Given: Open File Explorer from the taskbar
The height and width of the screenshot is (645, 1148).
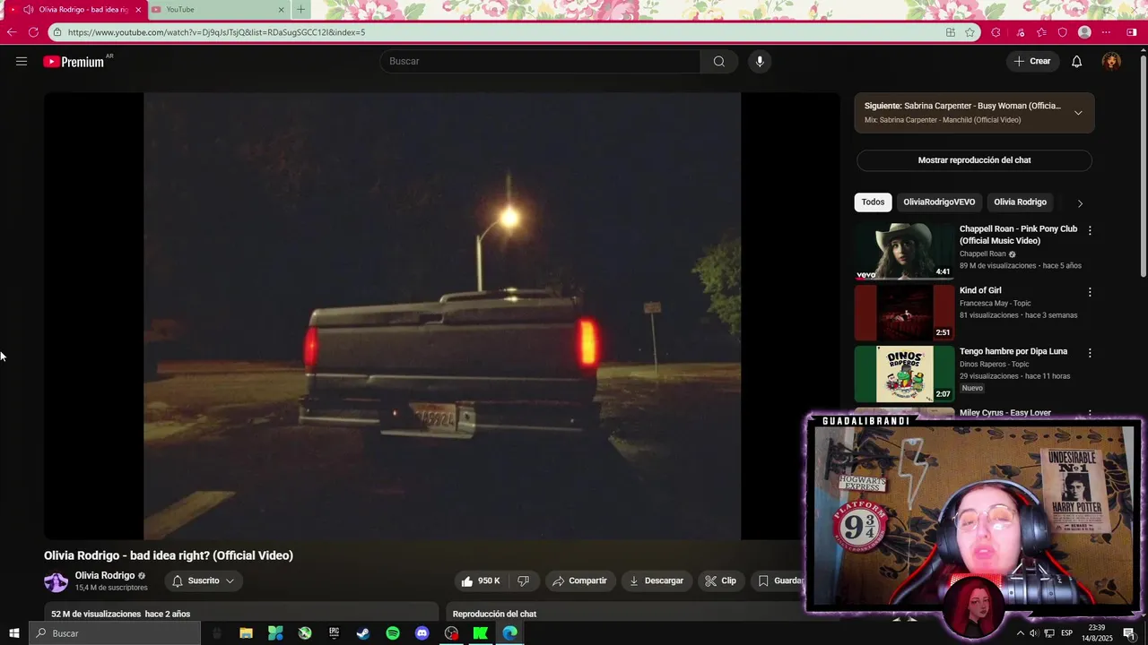Looking at the screenshot, I should coord(246,633).
